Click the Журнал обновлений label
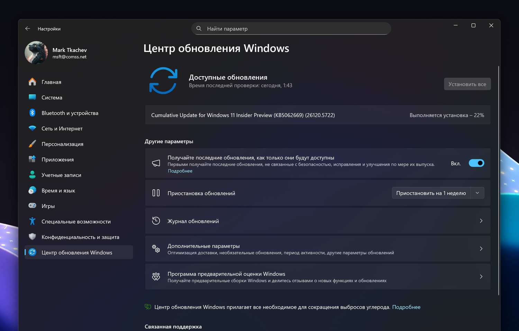This screenshot has width=519, height=331. pyautogui.click(x=193, y=221)
